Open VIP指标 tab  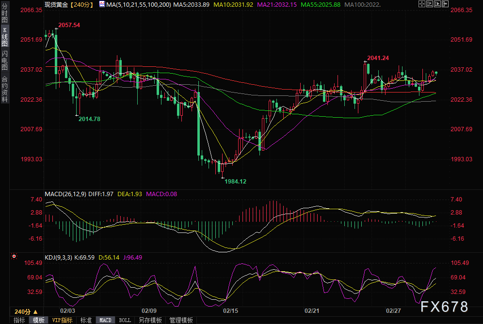click(x=62, y=320)
